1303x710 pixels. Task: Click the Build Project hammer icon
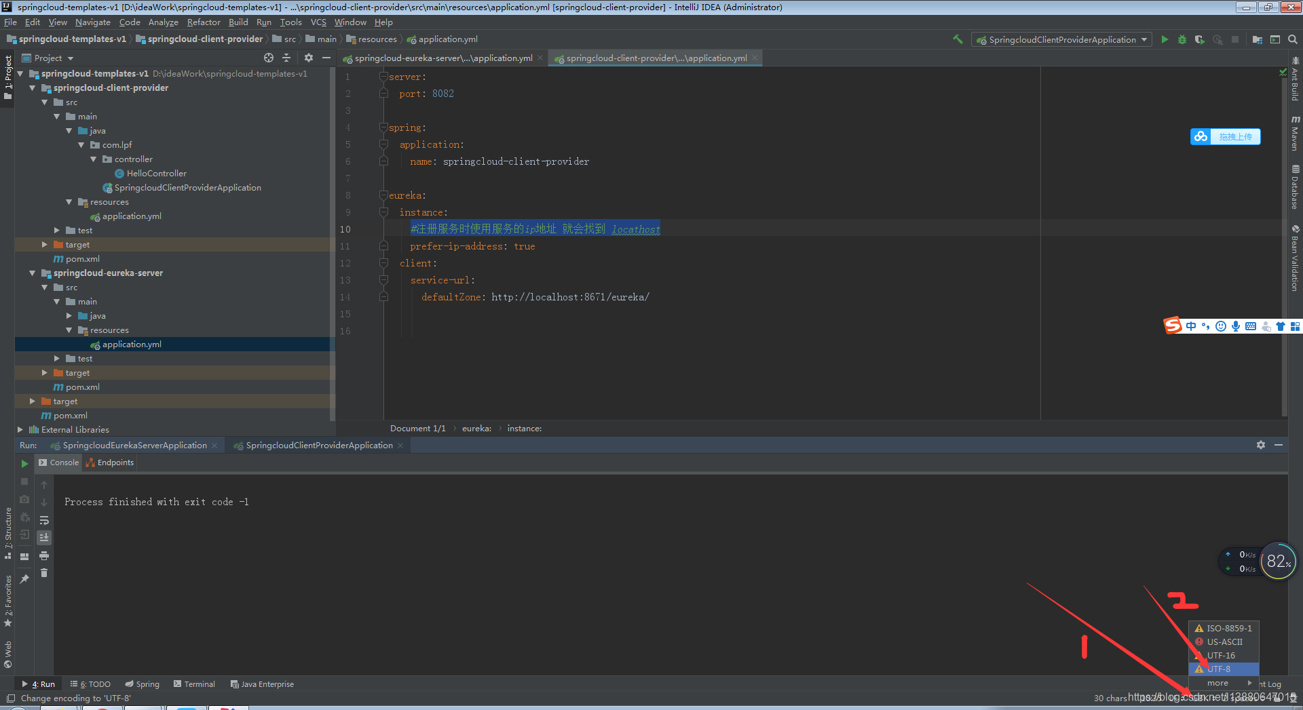tap(958, 39)
